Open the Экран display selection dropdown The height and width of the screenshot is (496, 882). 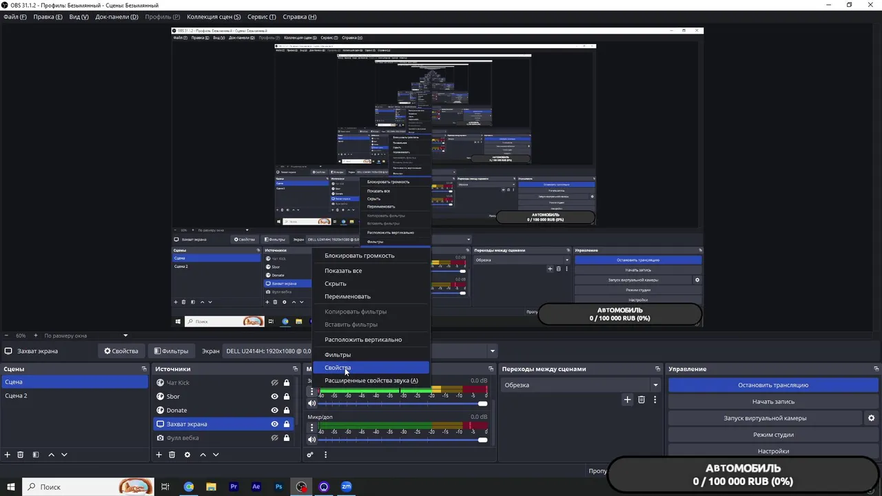click(360, 351)
